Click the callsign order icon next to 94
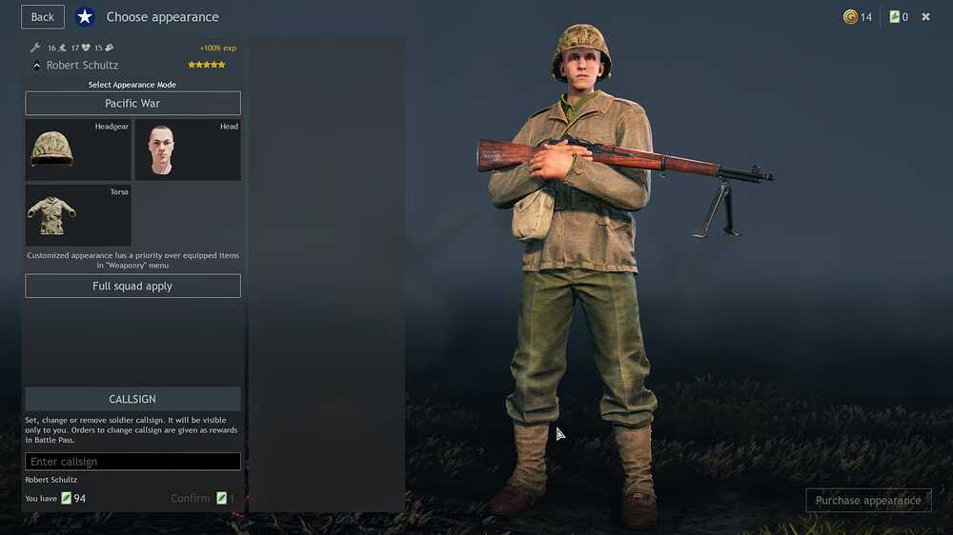The height and width of the screenshot is (535, 953). pos(67,498)
